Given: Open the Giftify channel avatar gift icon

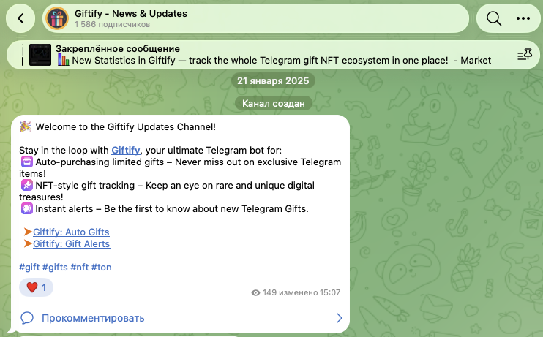Looking at the screenshot, I should point(58,18).
